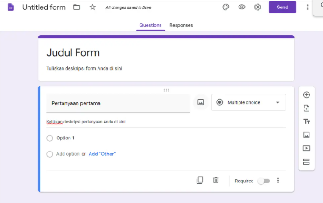Add section from the sidebar

pyautogui.click(x=307, y=161)
